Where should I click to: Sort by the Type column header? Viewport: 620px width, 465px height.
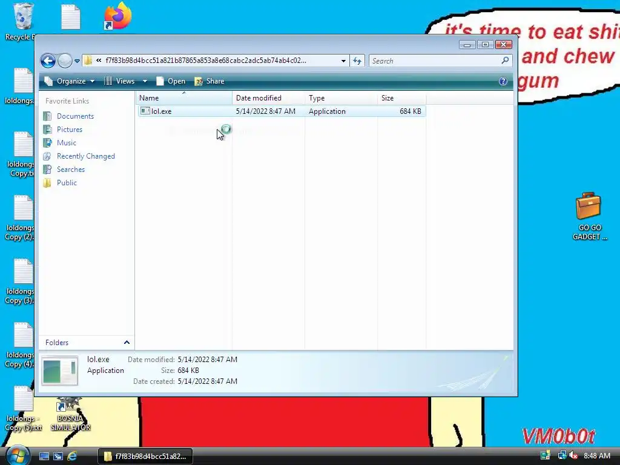pyautogui.click(x=341, y=98)
